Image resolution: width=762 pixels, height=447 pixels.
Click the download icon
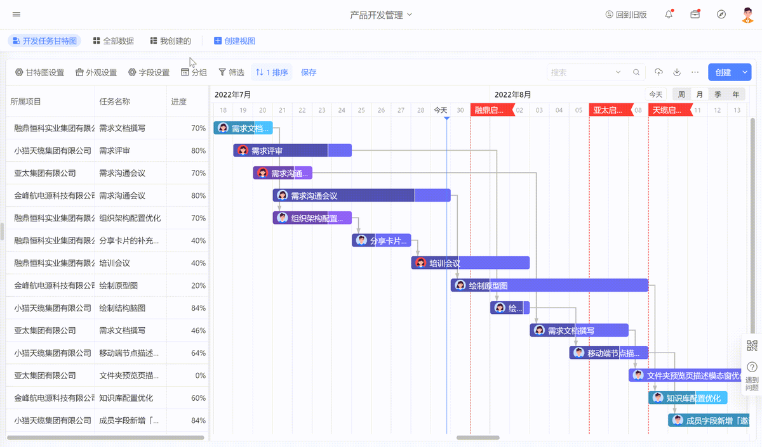point(677,72)
